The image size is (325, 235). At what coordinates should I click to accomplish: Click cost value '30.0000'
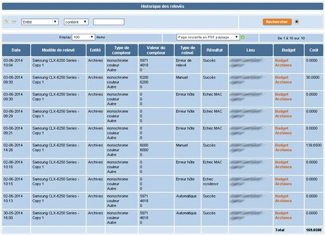click(313, 78)
